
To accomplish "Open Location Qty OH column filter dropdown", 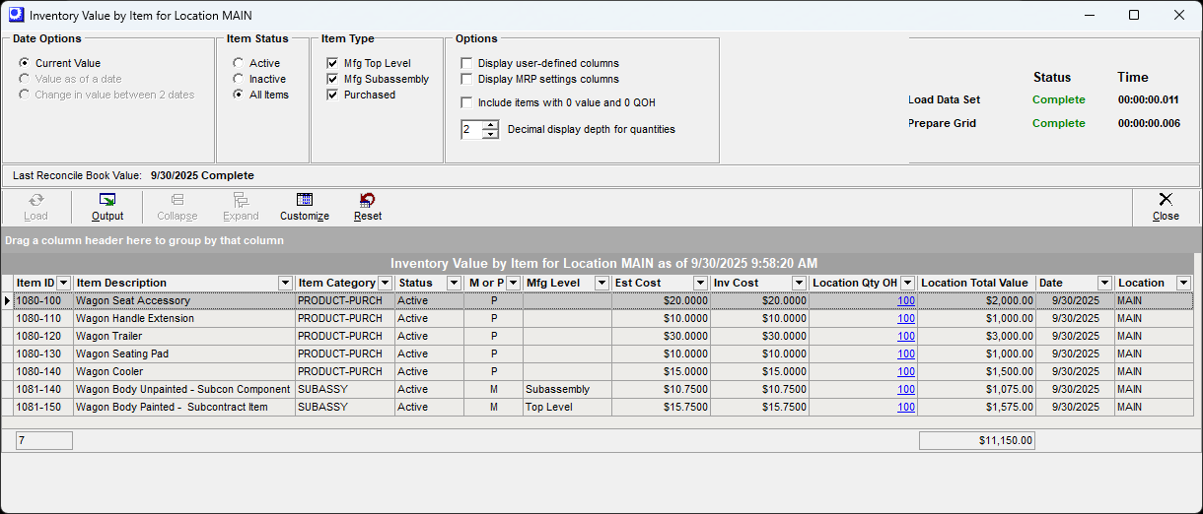I will [x=907, y=284].
